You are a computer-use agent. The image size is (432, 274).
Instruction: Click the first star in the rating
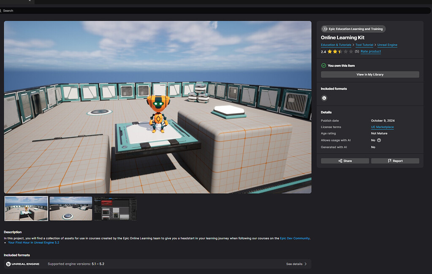coord(329,51)
